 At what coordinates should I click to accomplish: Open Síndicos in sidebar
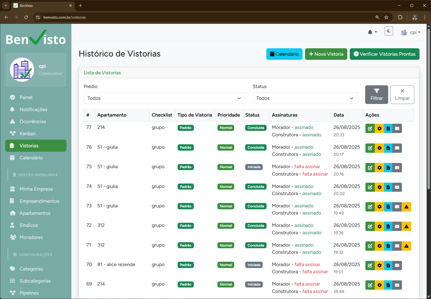(x=36, y=225)
